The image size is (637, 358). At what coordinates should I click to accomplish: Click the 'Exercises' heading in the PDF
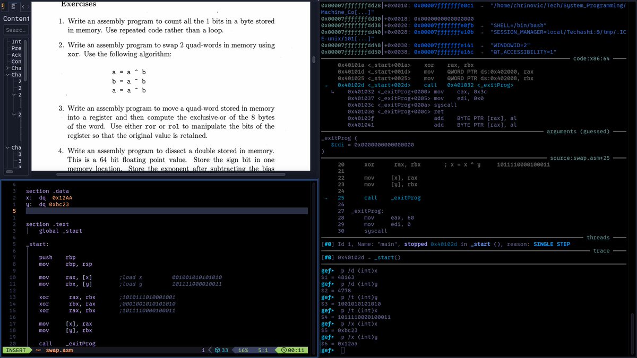(79, 4)
